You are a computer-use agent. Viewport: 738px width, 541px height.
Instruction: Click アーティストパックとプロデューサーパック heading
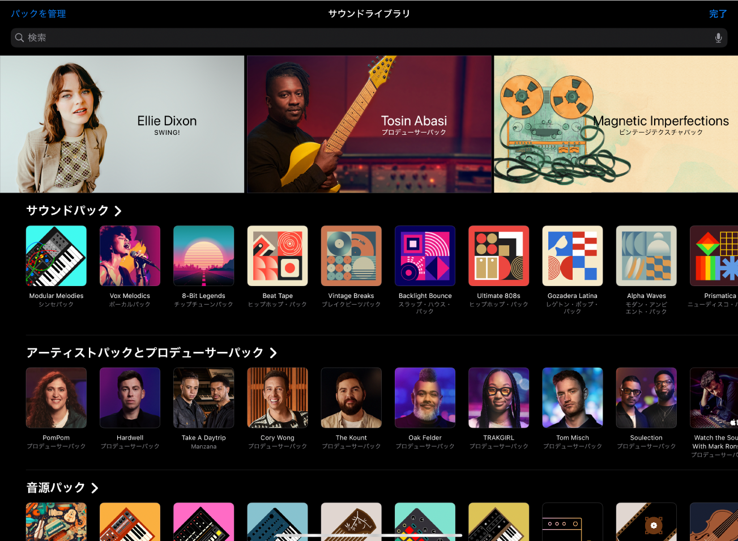tap(145, 353)
